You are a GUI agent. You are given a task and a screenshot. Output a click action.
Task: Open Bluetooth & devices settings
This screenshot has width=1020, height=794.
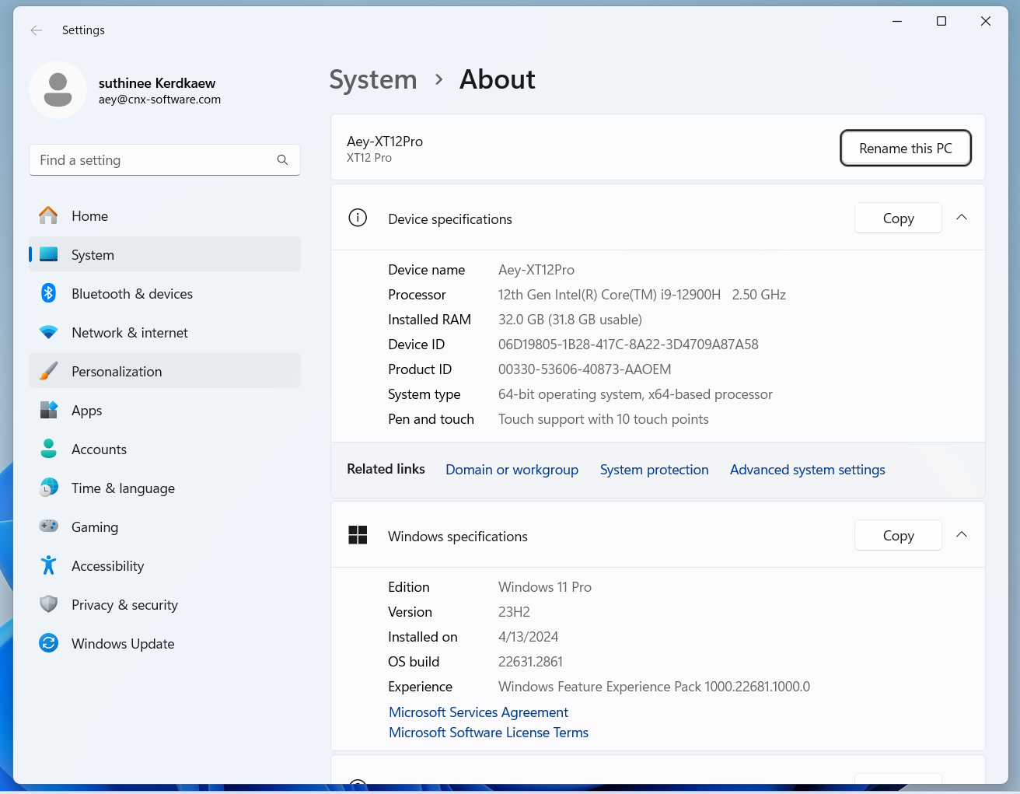pyautogui.click(x=165, y=293)
